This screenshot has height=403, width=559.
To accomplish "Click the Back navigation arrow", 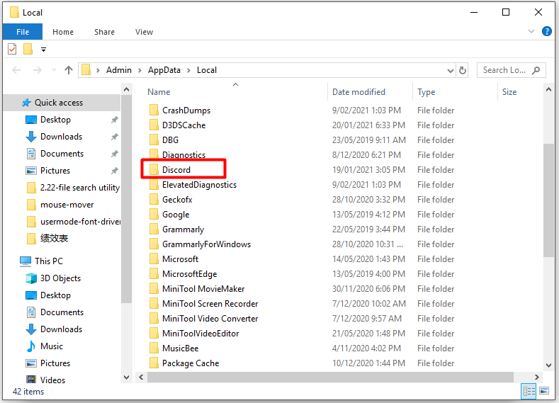I will tap(17, 70).
